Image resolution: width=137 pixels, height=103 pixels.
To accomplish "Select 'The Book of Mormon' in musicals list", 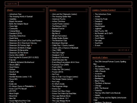I will (x=103, y=83).
